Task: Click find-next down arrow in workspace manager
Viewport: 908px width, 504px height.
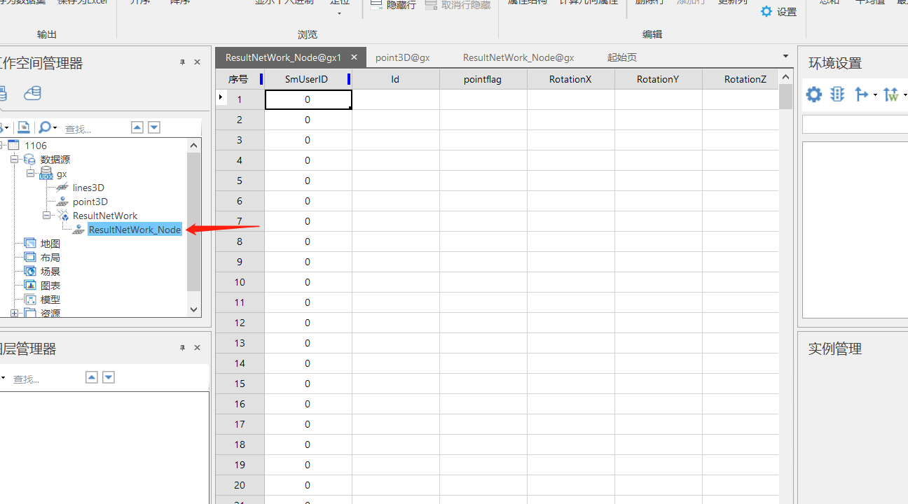Action: (x=154, y=127)
